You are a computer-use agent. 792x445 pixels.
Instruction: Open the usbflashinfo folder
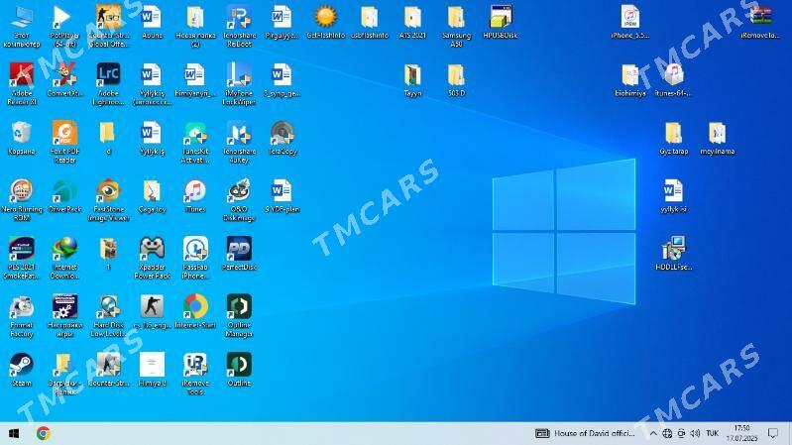[369, 22]
